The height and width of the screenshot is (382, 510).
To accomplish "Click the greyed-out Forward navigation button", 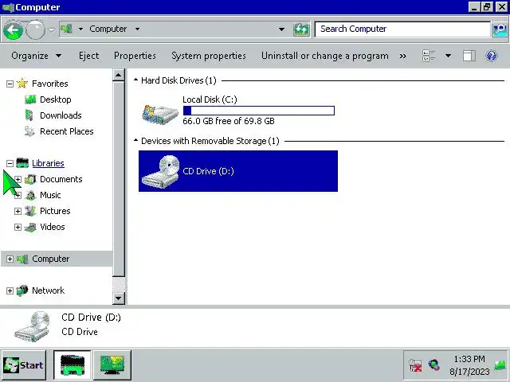I will (x=35, y=30).
